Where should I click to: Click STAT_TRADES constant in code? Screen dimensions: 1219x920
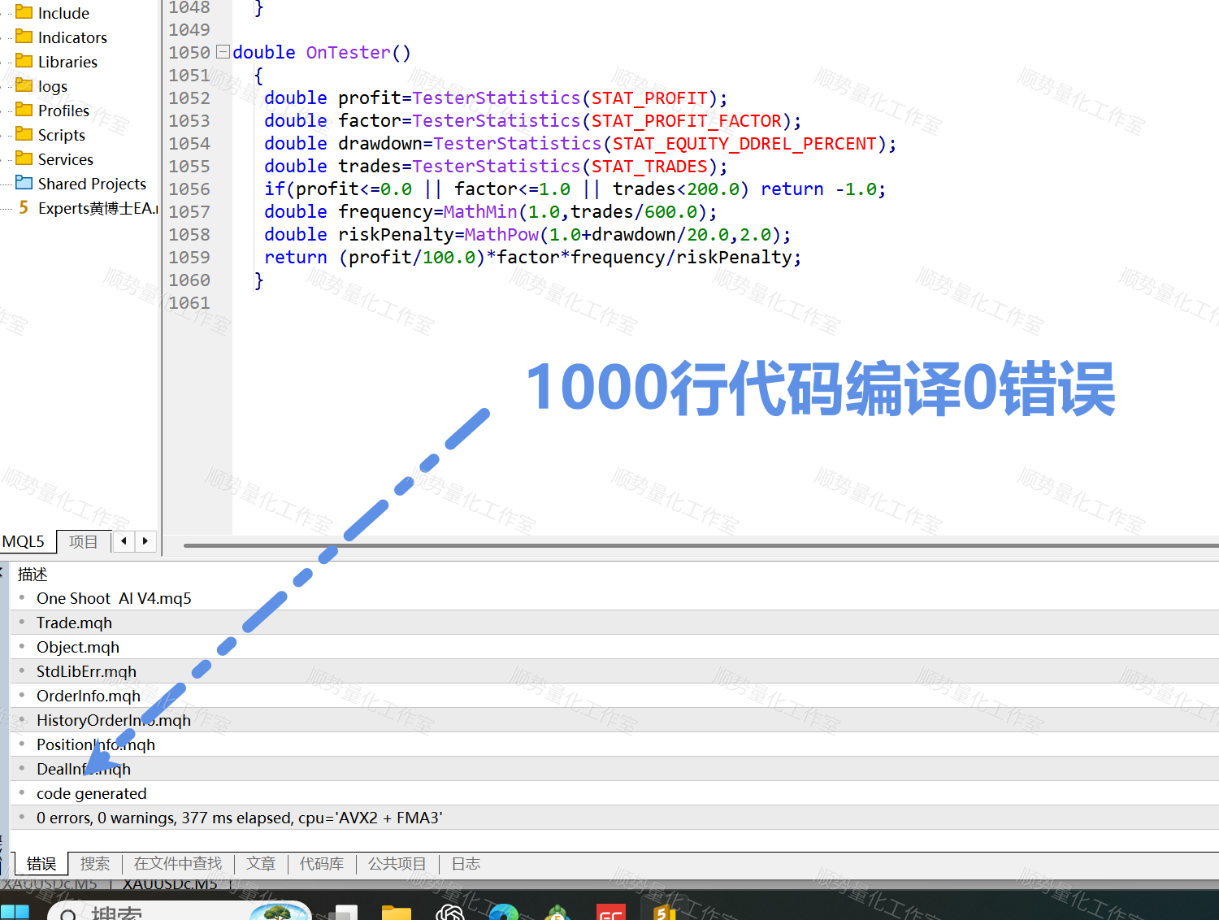click(649, 167)
